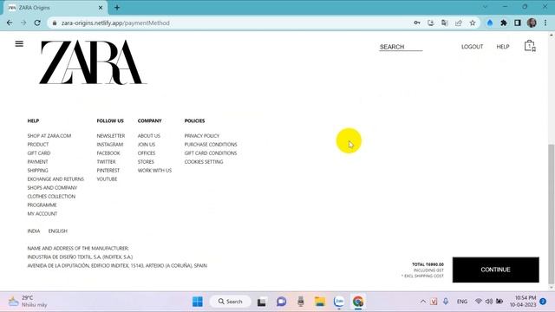
Task: Open Zalo app in taskbar
Action: click(x=339, y=302)
